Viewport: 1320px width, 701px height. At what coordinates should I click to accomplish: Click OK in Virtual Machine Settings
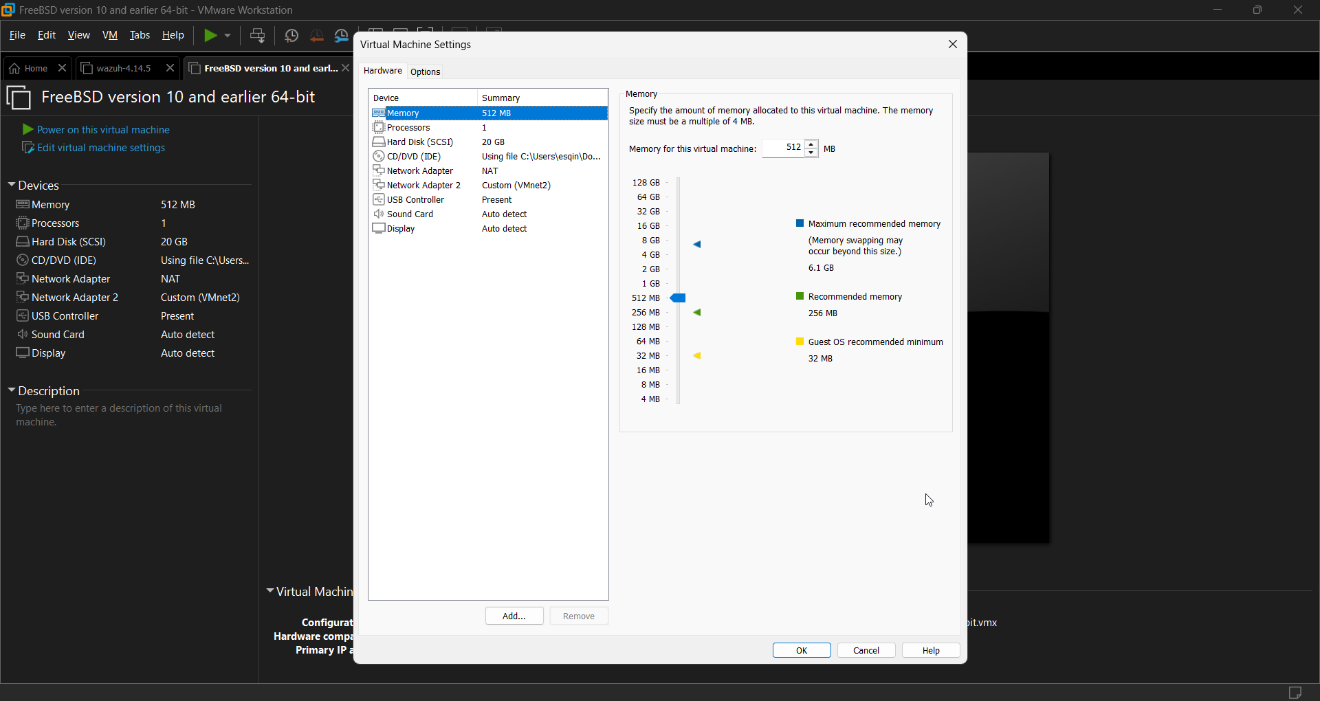tap(802, 651)
